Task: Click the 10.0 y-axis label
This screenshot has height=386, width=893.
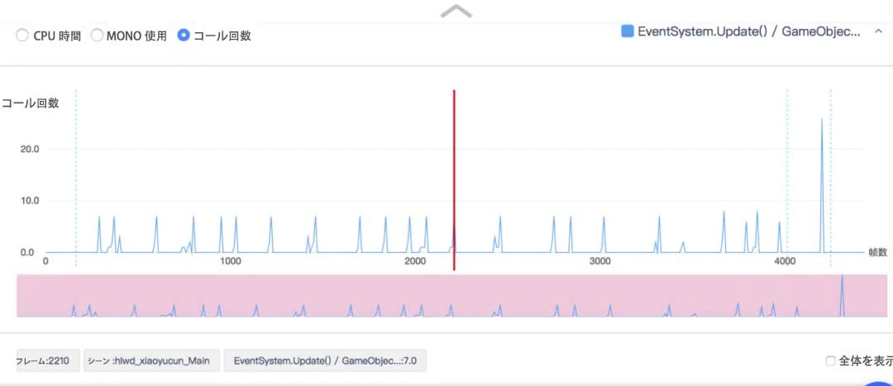Action: click(x=29, y=200)
